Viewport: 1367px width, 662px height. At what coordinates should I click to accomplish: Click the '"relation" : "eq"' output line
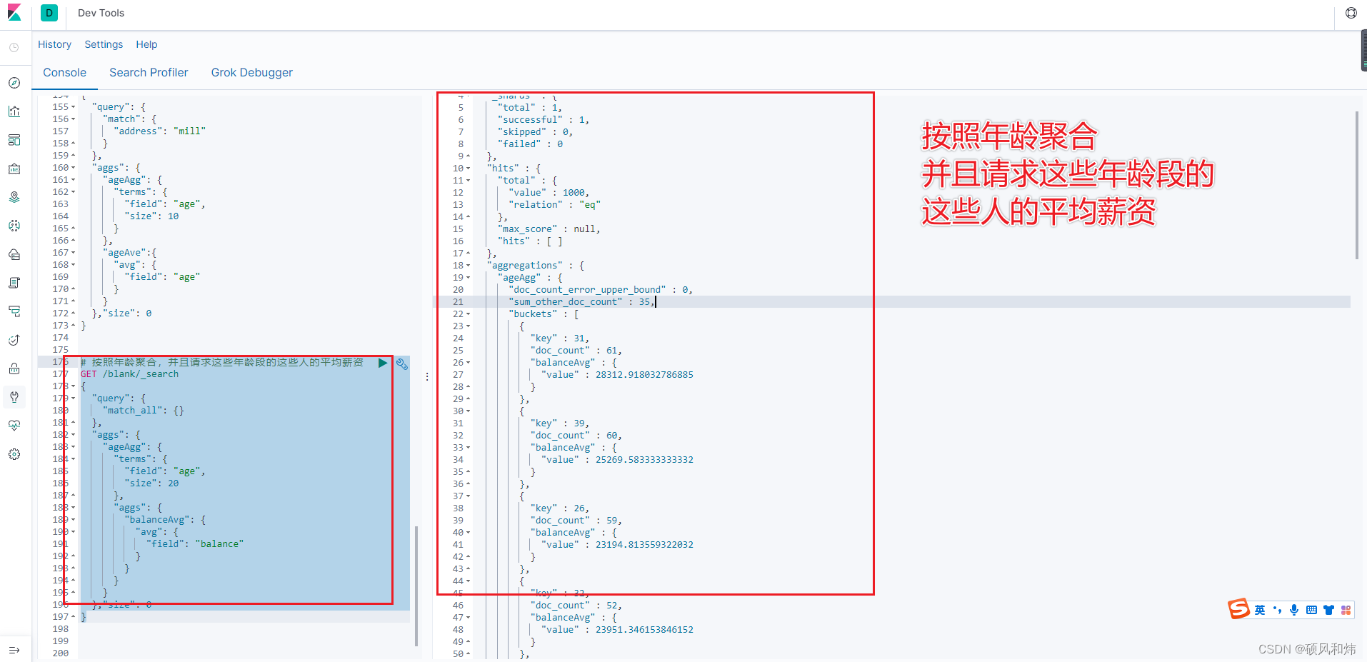pos(554,205)
